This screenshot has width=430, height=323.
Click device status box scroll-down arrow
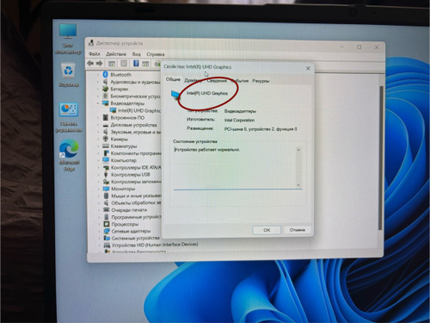tap(298, 185)
